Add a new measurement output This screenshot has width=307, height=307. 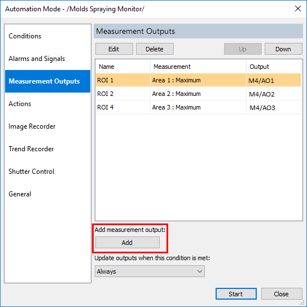[x=128, y=243]
